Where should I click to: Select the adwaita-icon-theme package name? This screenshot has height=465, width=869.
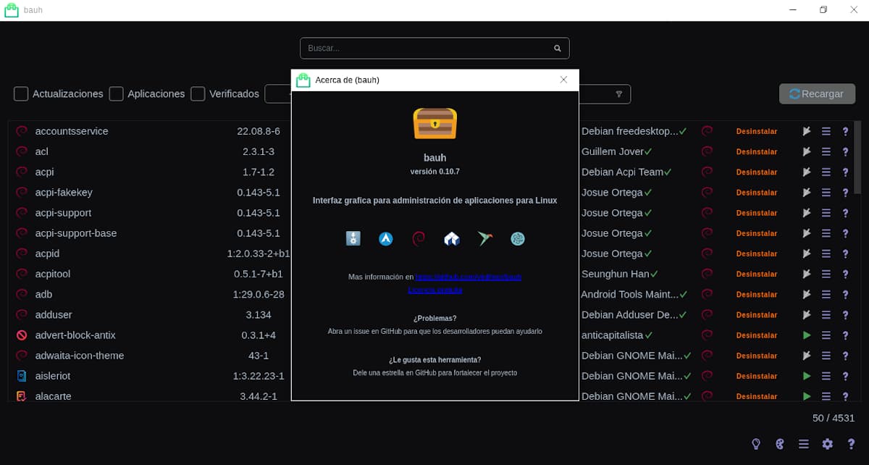(80, 356)
